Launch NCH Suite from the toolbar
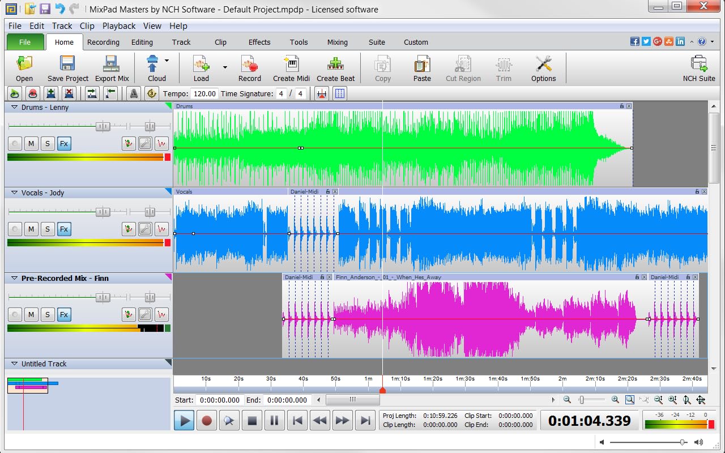The height and width of the screenshot is (453, 725). tap(700, 67)
